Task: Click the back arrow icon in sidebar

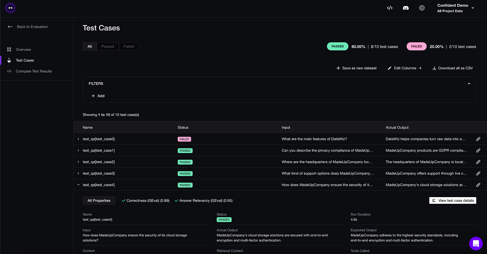Action: [x=10, y=27]
